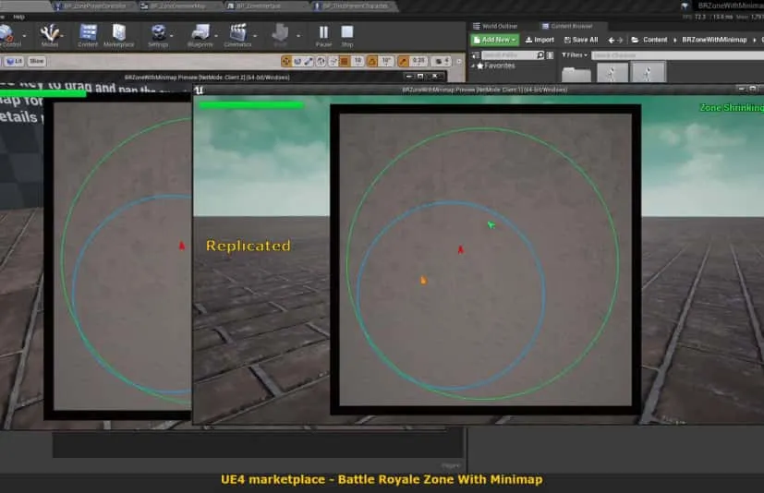The height and width of the screenshot is (493, 764).
Task: Select the rotate gizmo tool in viewport
Action: point(297,61)
